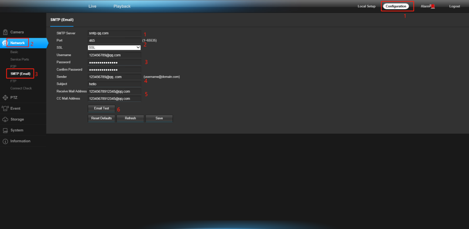Select FTP in the Network submenu
The width and height of the screenshot is (469, 229).
[13, 81]
